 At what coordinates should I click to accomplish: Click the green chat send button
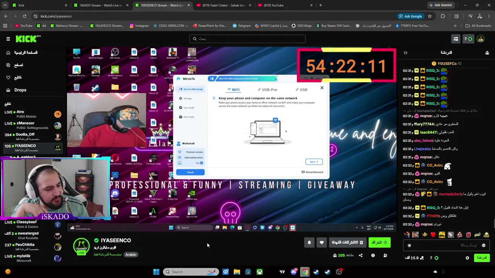coord(481,258)
